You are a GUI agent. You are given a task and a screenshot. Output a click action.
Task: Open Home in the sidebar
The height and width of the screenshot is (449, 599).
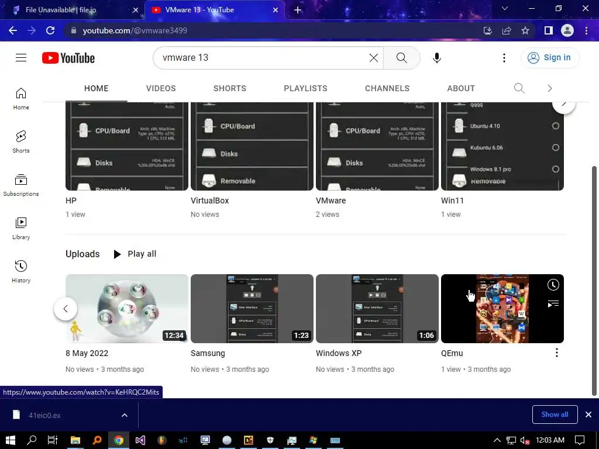(21, 98)
